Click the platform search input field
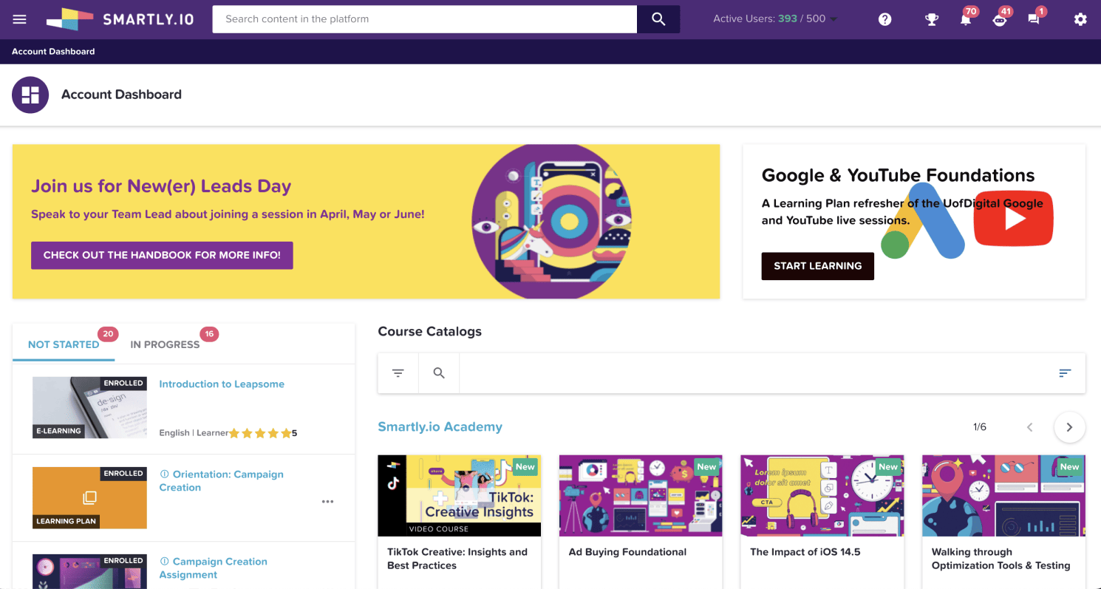Viewport: 1101px width, 589px height. (x=425, y=19)
